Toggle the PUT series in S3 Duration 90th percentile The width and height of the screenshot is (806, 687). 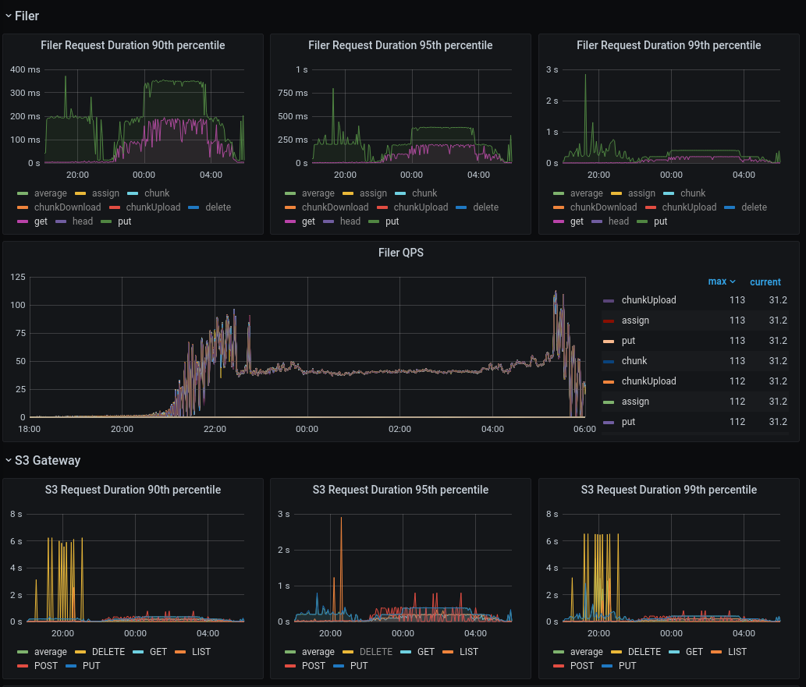pyautogui.click(x=91, y=666)
